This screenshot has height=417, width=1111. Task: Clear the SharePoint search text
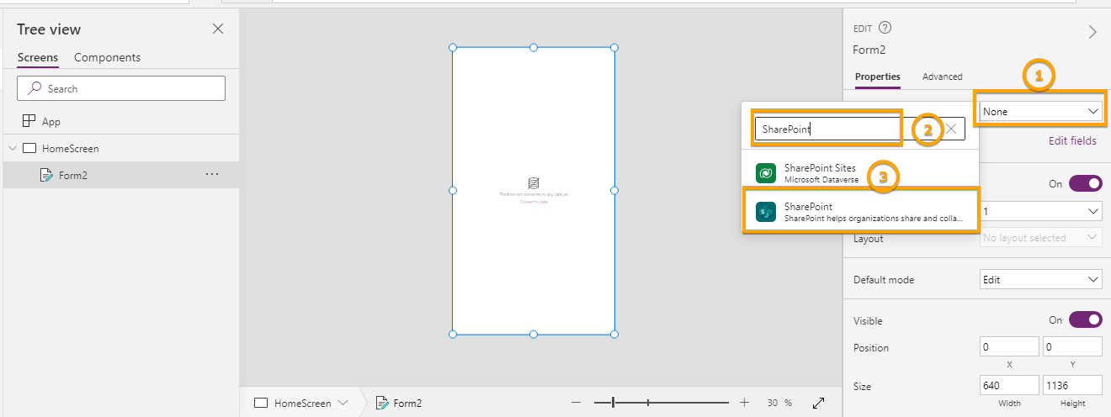point(951,129)
